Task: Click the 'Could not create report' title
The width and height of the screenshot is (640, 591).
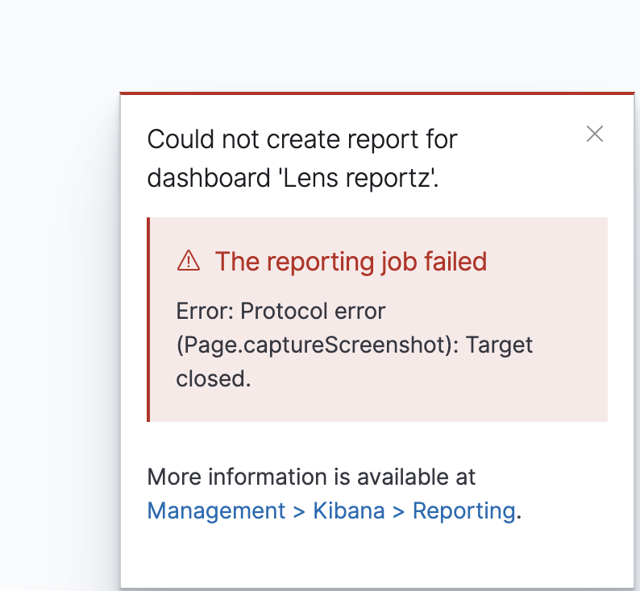Action: point(302,159)
